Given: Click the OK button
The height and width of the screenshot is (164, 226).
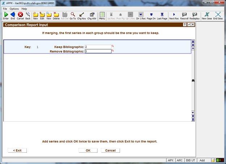Looking at the screenshot, I should 88,150.
